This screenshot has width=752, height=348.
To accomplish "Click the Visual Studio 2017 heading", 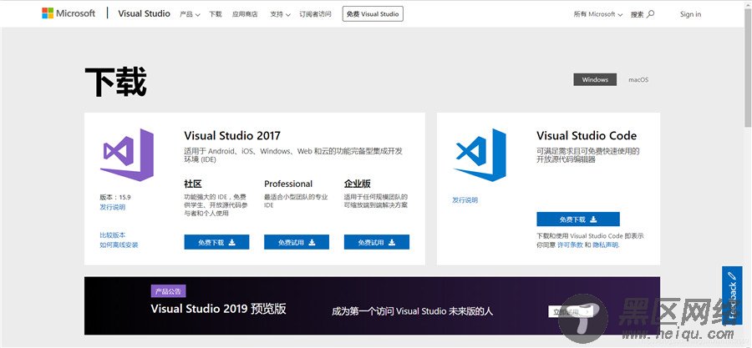I will 232,135.
